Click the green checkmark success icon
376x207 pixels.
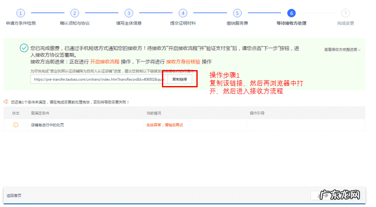pyautogui.click(x=24, y=48)
